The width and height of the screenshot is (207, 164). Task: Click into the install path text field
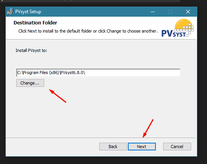pos(98,73)
